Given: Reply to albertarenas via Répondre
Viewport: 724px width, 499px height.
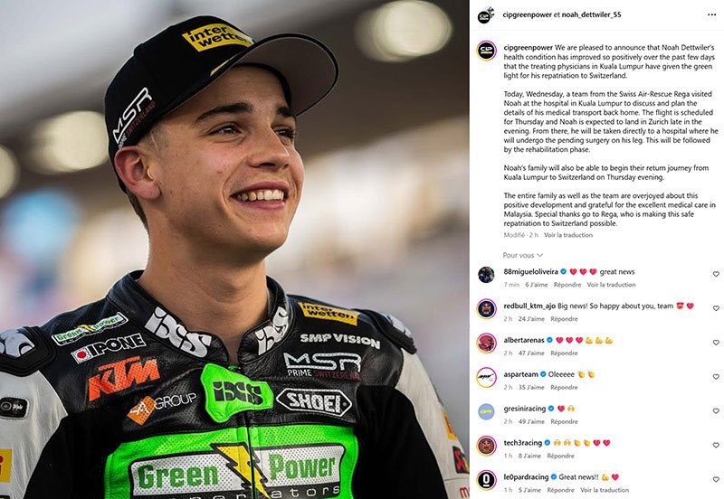Looking at the screenshot, I should point(564,353).
